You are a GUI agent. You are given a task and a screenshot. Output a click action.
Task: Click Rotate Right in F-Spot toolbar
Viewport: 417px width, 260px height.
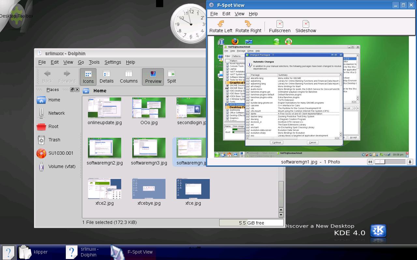pyautogui.click(x=248, y=27)
